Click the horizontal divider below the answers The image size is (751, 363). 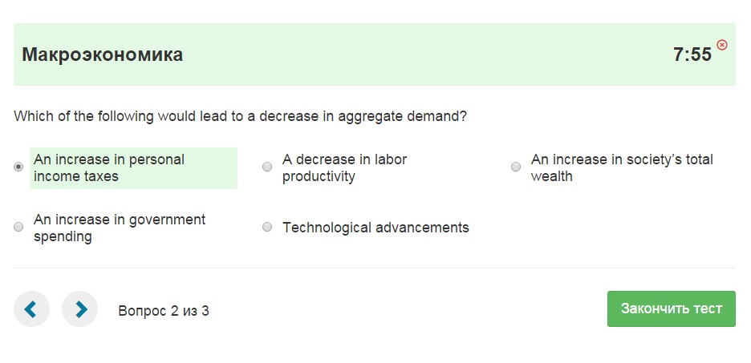(375, 268)
